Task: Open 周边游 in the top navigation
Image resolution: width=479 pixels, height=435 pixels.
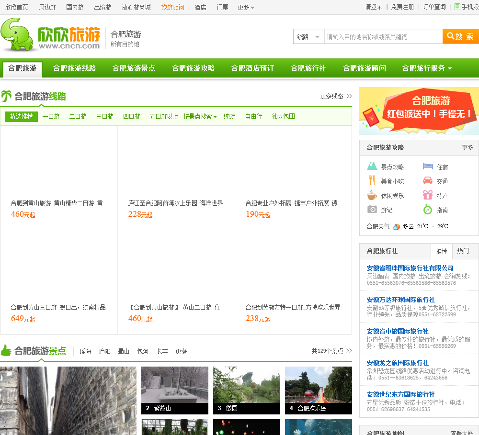Action: tap(47, 7)
